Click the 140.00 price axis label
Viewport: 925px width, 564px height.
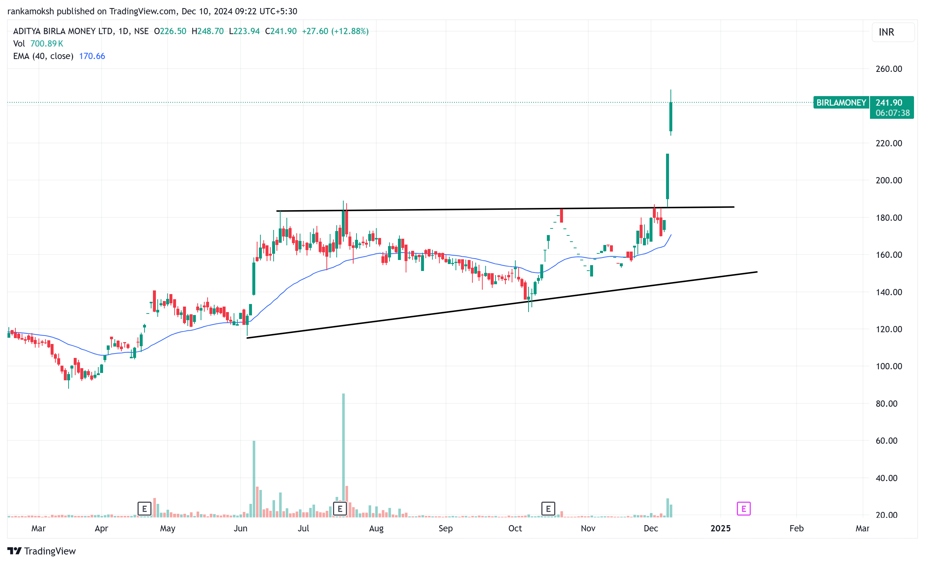pos(889,292)
